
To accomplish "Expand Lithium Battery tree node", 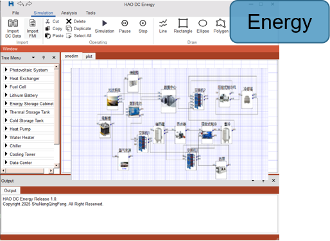I will (6, 95).
